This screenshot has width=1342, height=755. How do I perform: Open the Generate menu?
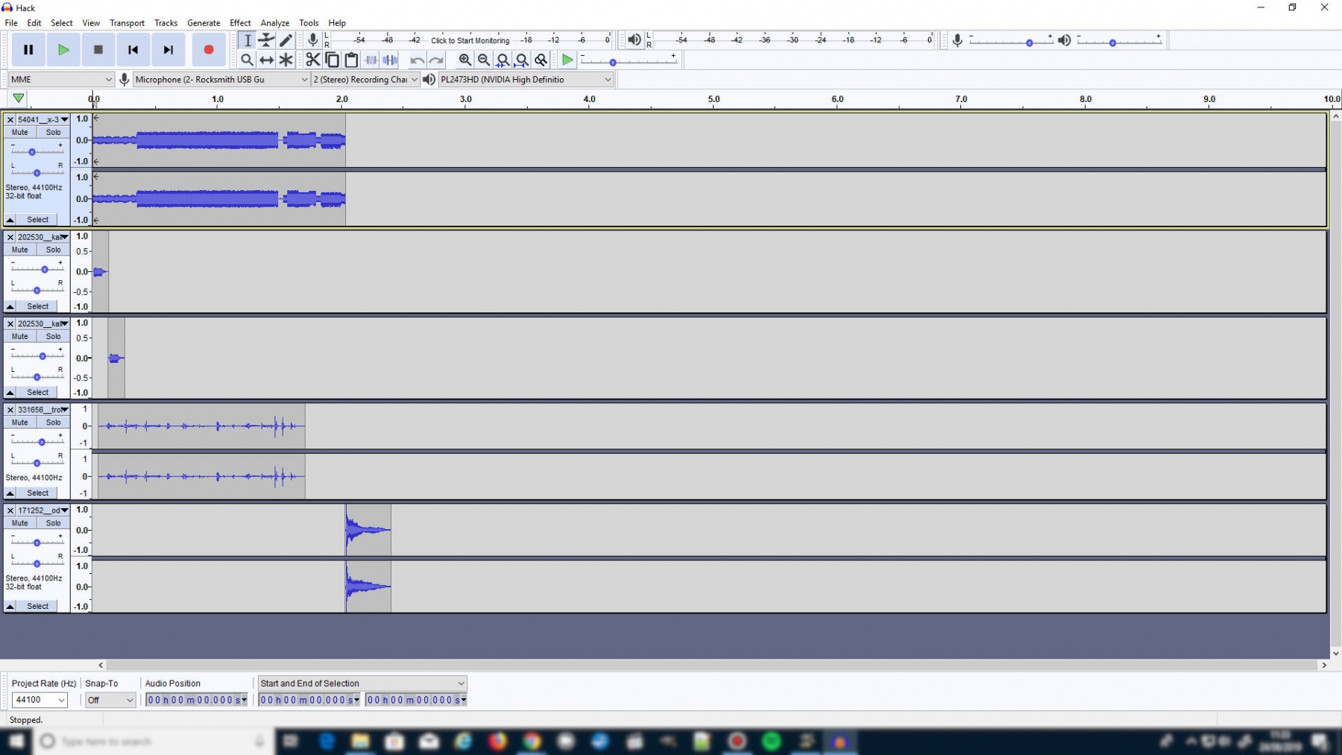(204, 23)
